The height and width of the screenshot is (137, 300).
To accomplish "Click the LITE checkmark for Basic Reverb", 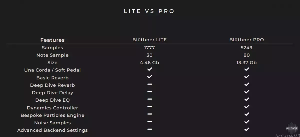I will click(x=149, y=77).
